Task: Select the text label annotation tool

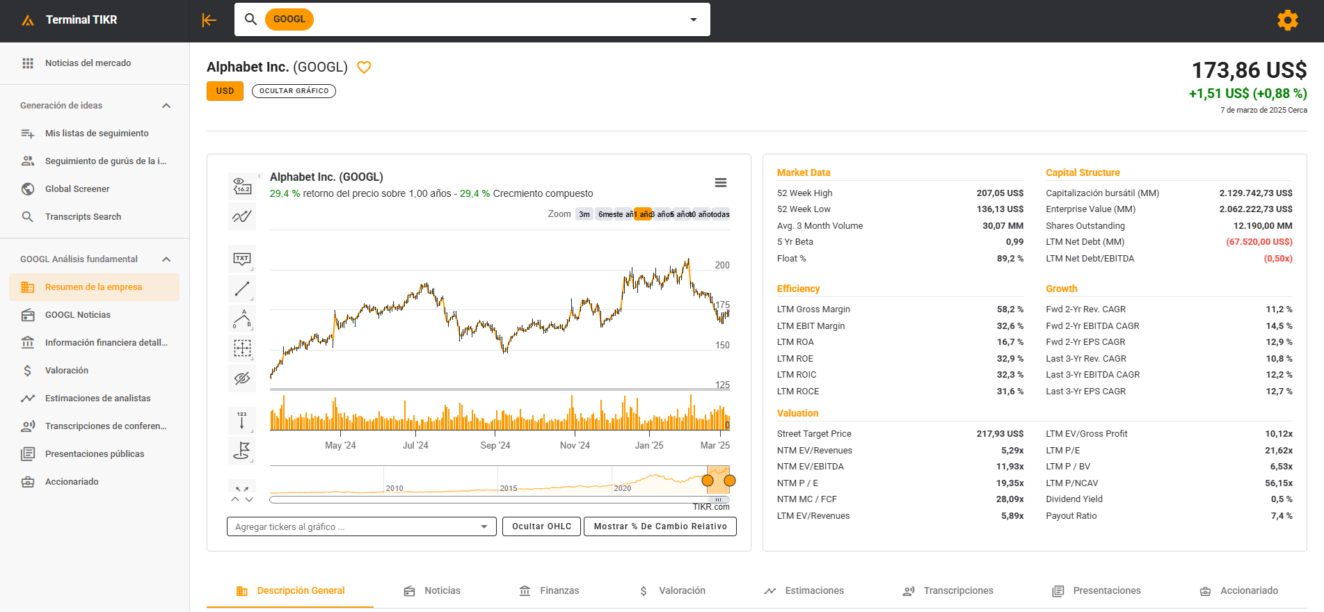Action: [x=241, y=259]
